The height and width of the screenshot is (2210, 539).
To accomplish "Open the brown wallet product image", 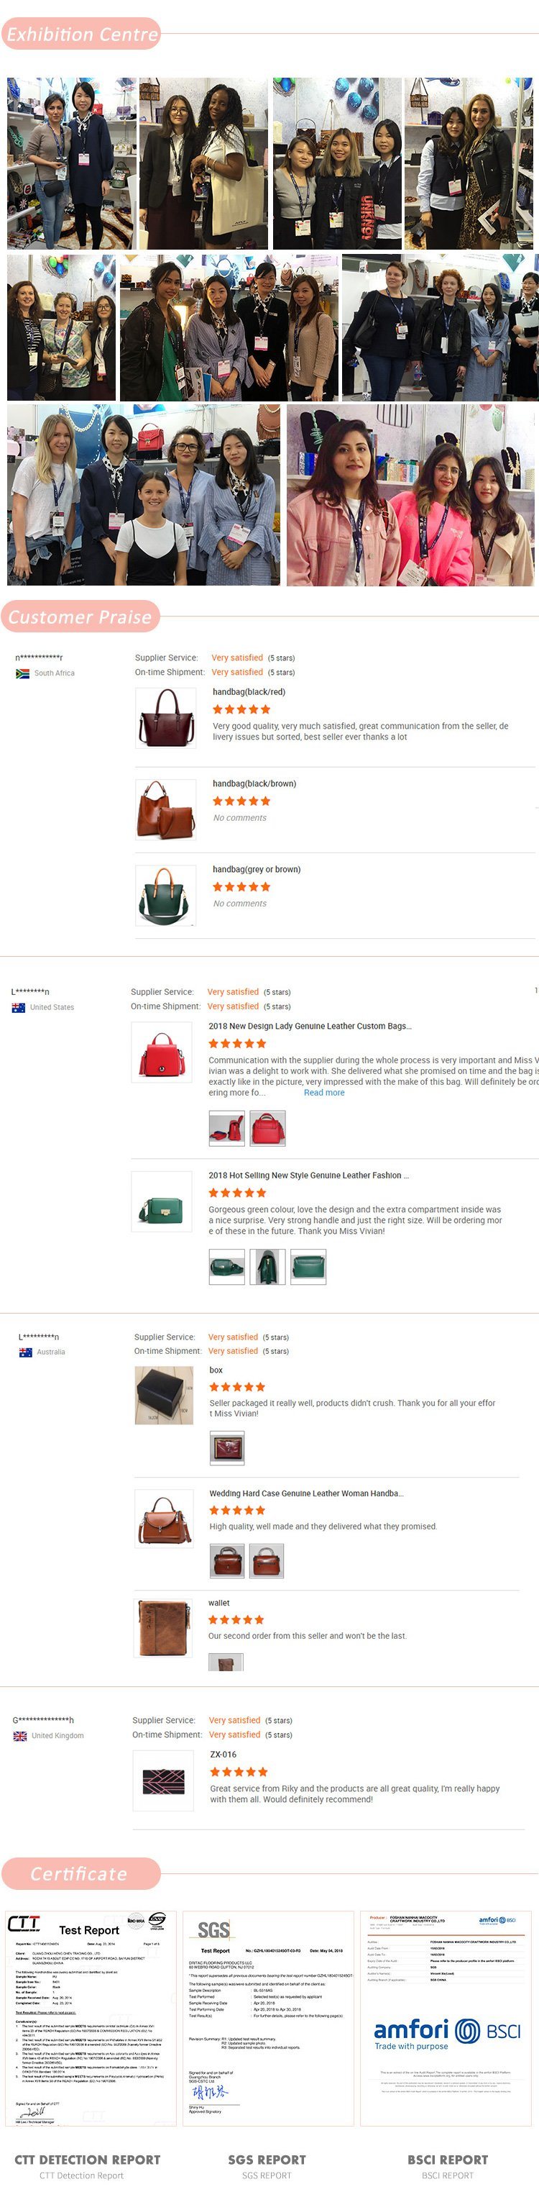I will (x=165, y=1628).
